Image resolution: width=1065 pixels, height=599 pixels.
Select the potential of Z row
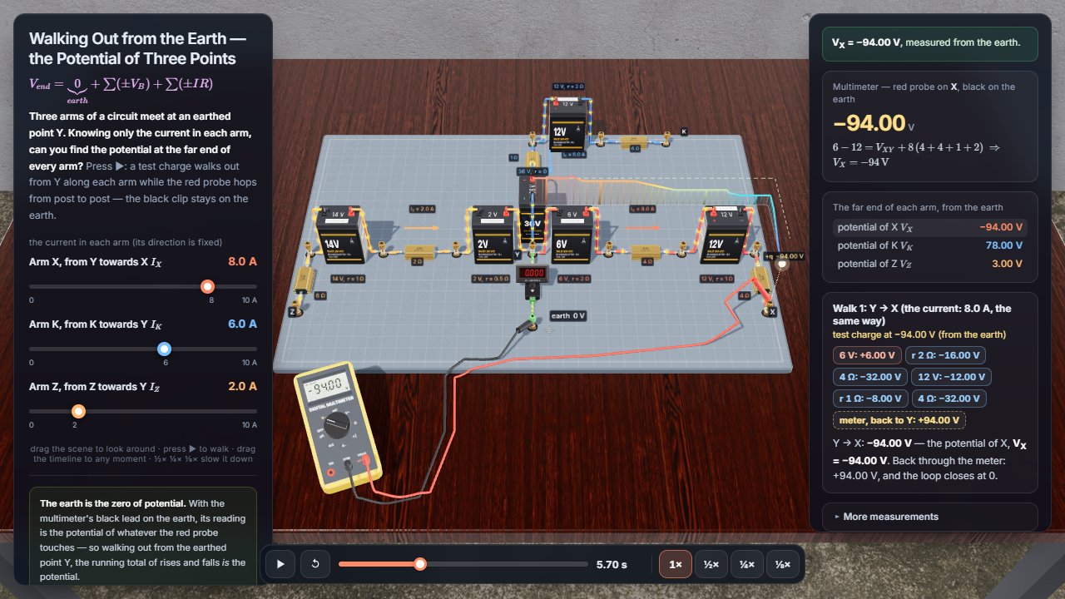(930, 264)
